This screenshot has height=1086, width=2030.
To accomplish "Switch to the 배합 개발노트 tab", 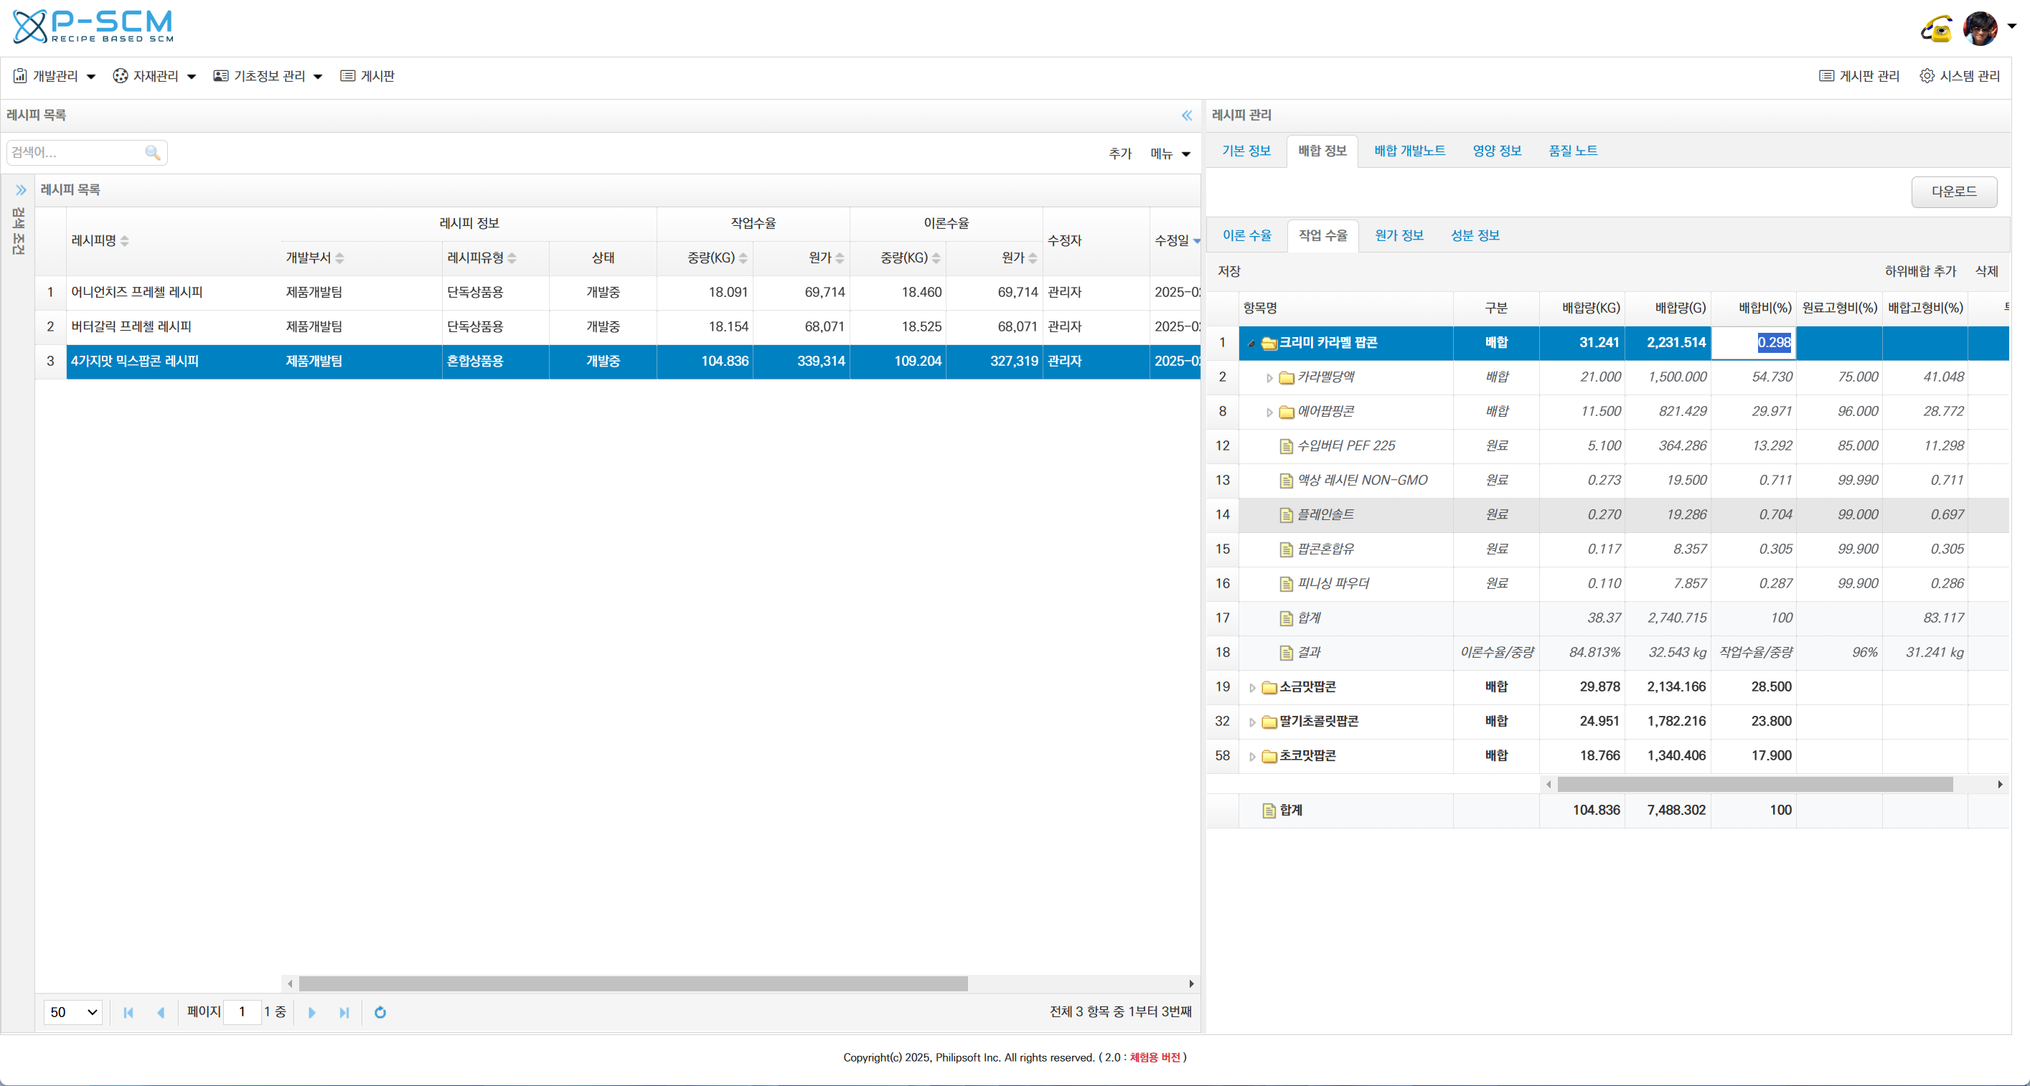I will 1409,151.
